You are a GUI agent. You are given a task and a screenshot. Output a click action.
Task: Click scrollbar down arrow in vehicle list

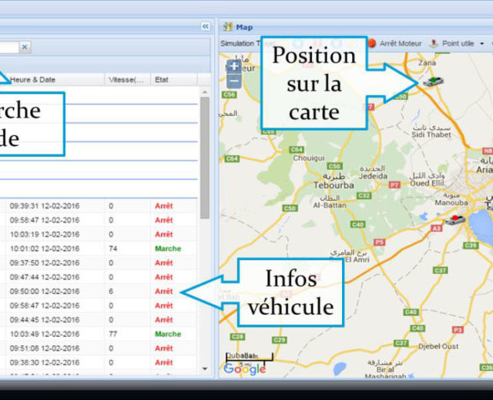point(204,368)
